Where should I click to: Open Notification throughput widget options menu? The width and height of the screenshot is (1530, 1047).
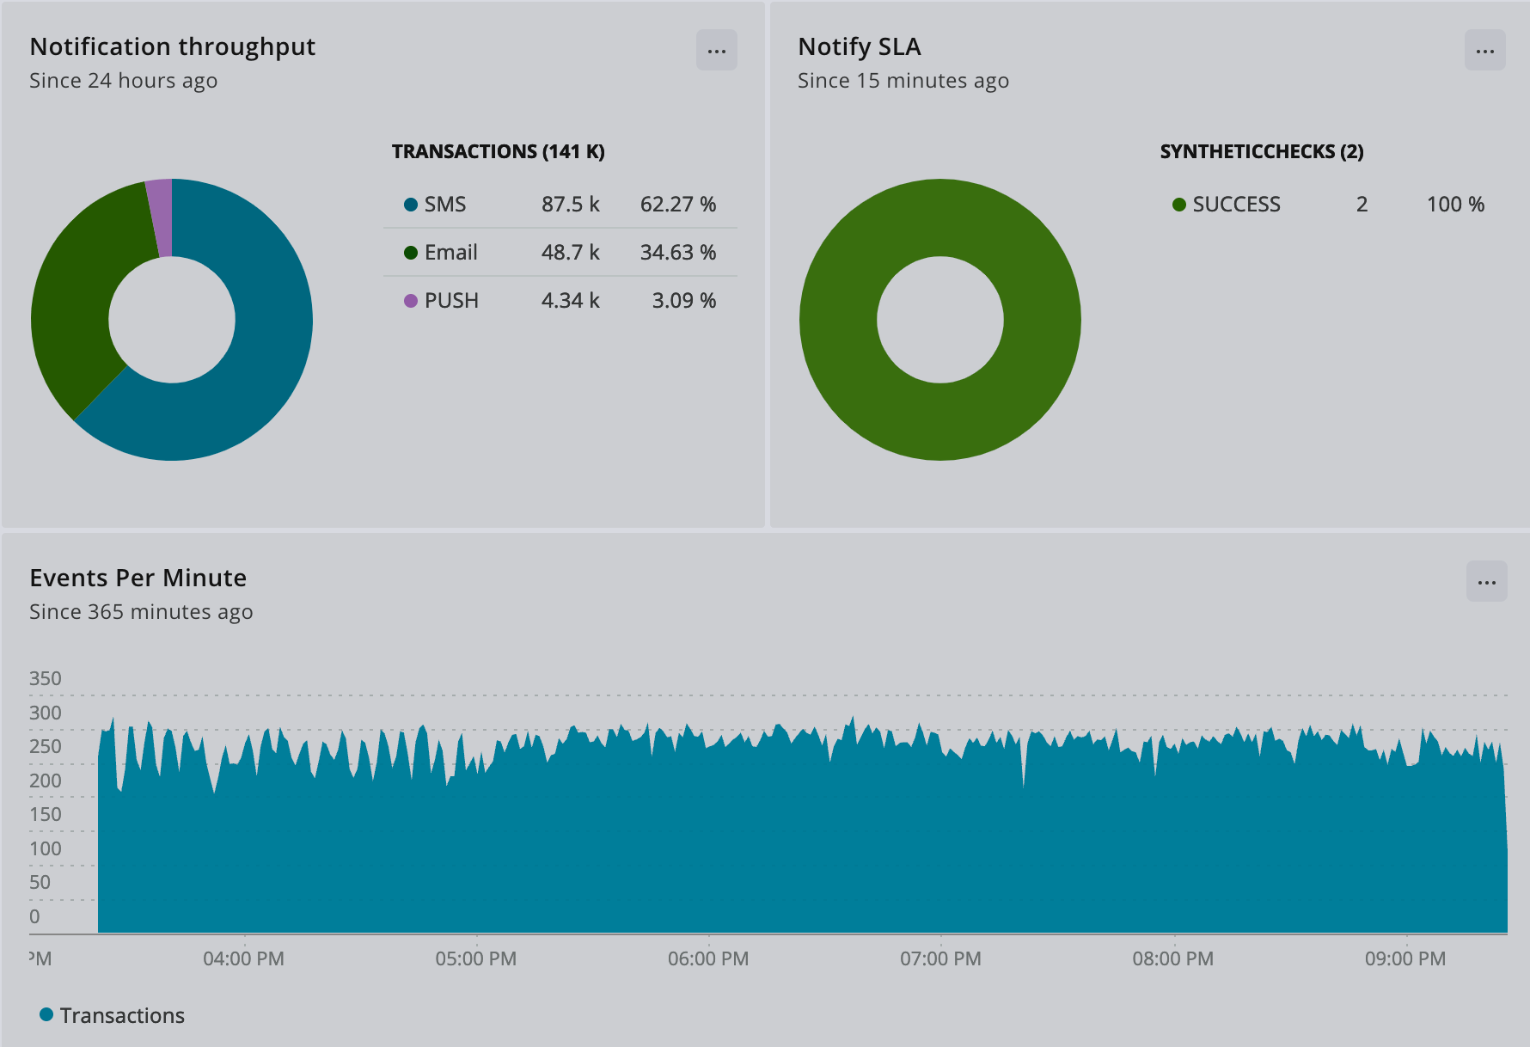pos(716,51)
